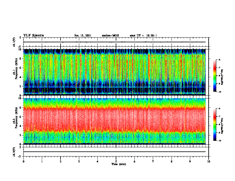Click the ch.1 colorbar tick "-6"
Screen dimensions: 235x181
coord(219,60)
